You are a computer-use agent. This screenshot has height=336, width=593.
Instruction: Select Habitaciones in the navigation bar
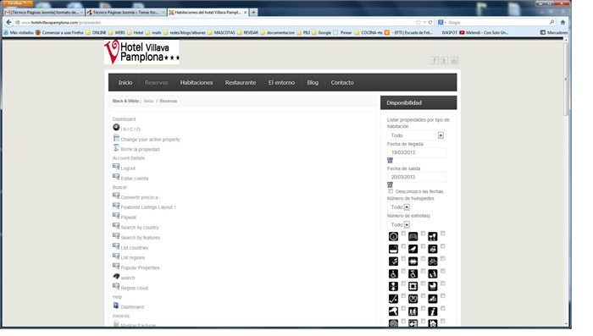pyautogui.click(x=197, y=82)
